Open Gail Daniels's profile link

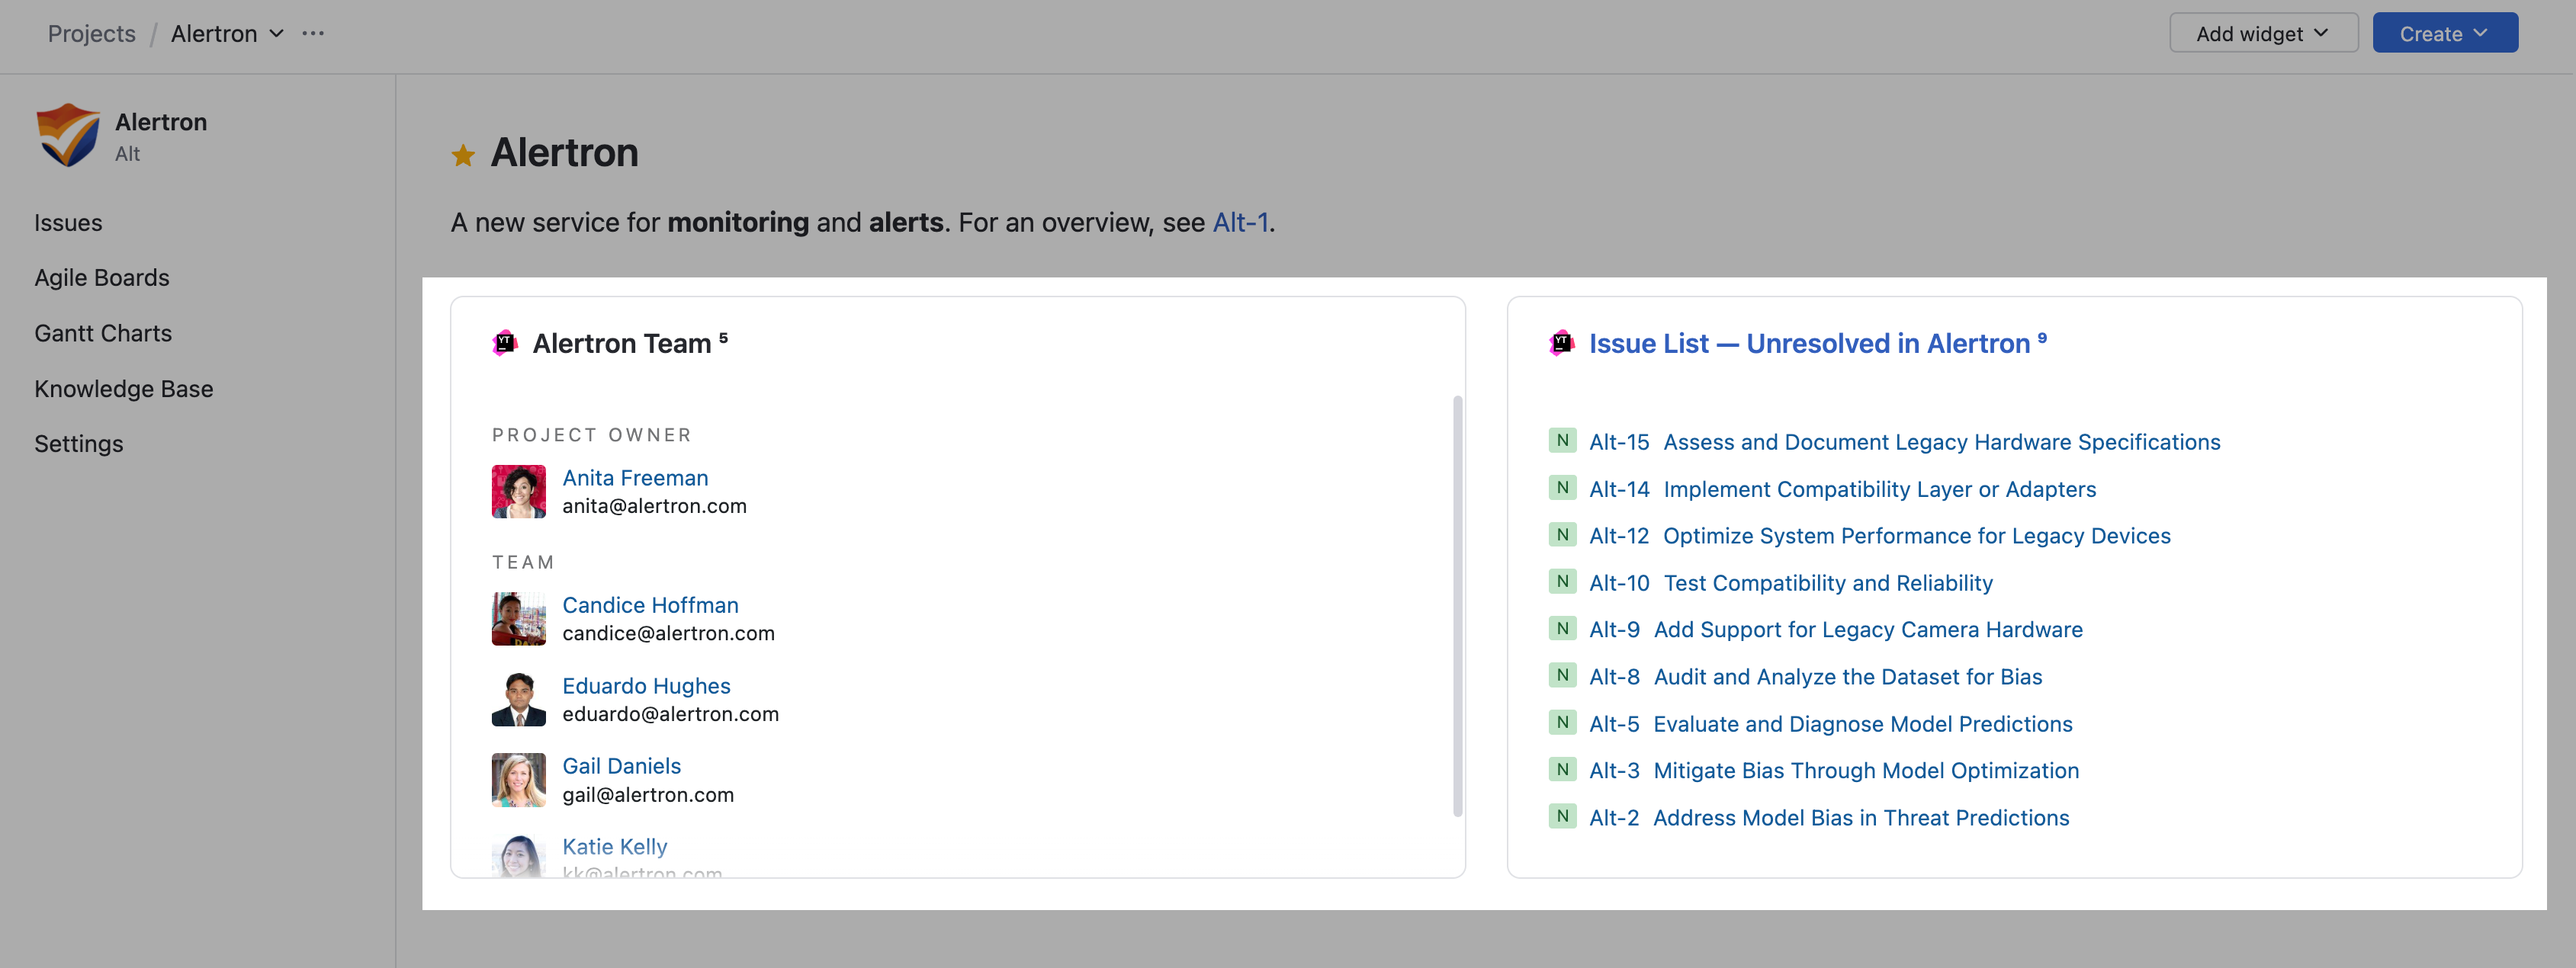tap(621, 765)
